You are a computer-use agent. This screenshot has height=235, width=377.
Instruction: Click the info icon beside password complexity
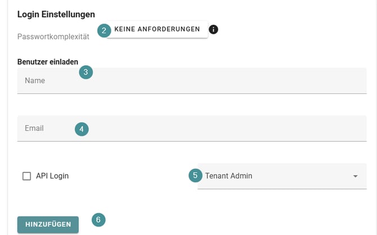(x=213, y=29)
